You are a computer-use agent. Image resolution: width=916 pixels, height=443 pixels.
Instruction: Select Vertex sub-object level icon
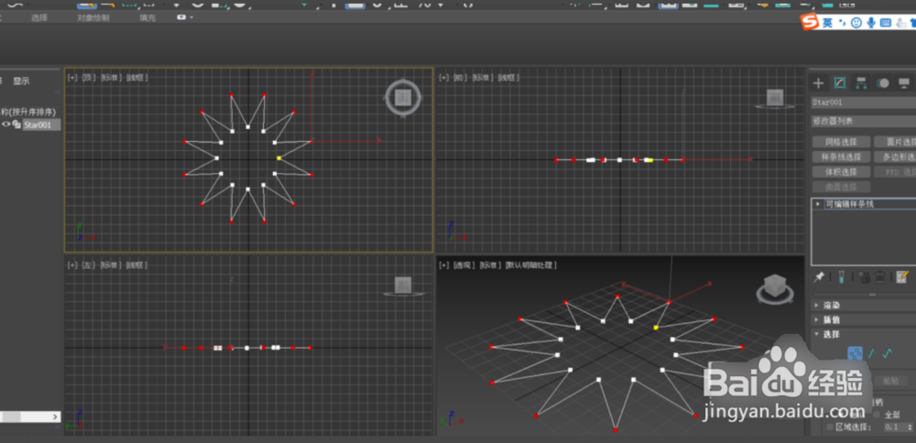pos(856,353)
